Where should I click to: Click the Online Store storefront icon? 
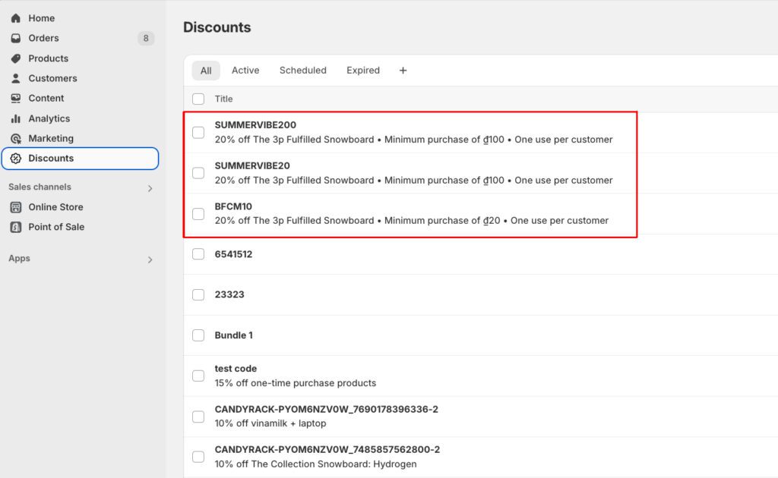15,207
